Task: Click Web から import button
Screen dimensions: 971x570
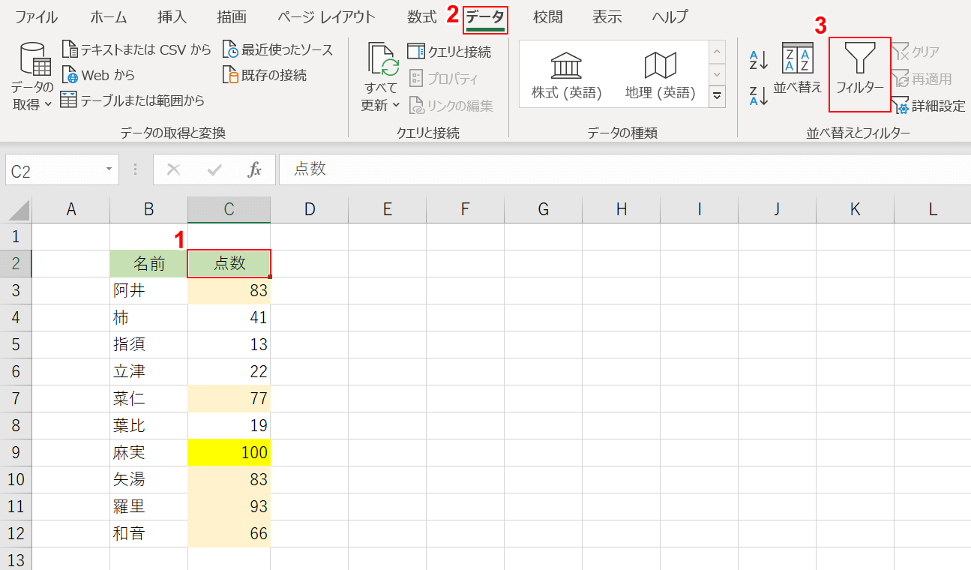Action: pyautogui.click(x=98, y=75)
